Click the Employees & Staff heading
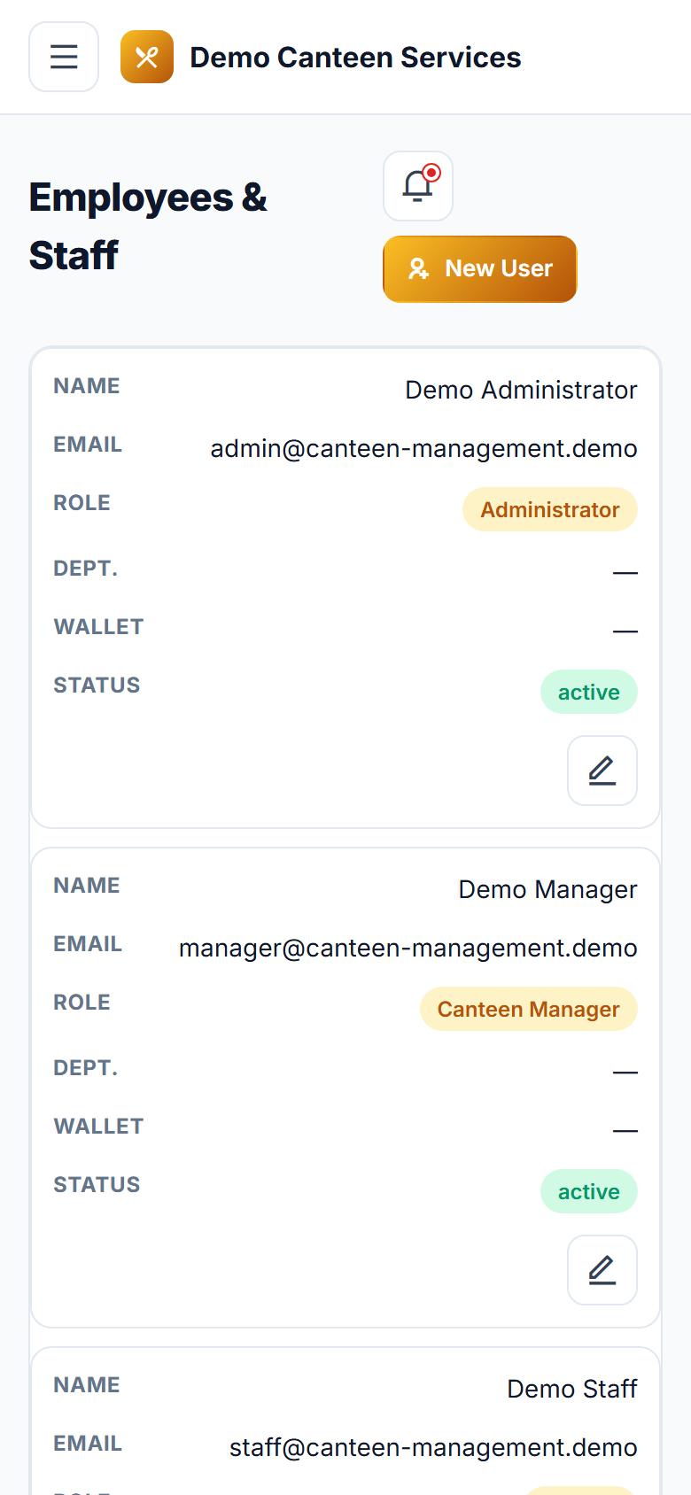Viewport: 691px width, 1495px height. pos(148,226)
